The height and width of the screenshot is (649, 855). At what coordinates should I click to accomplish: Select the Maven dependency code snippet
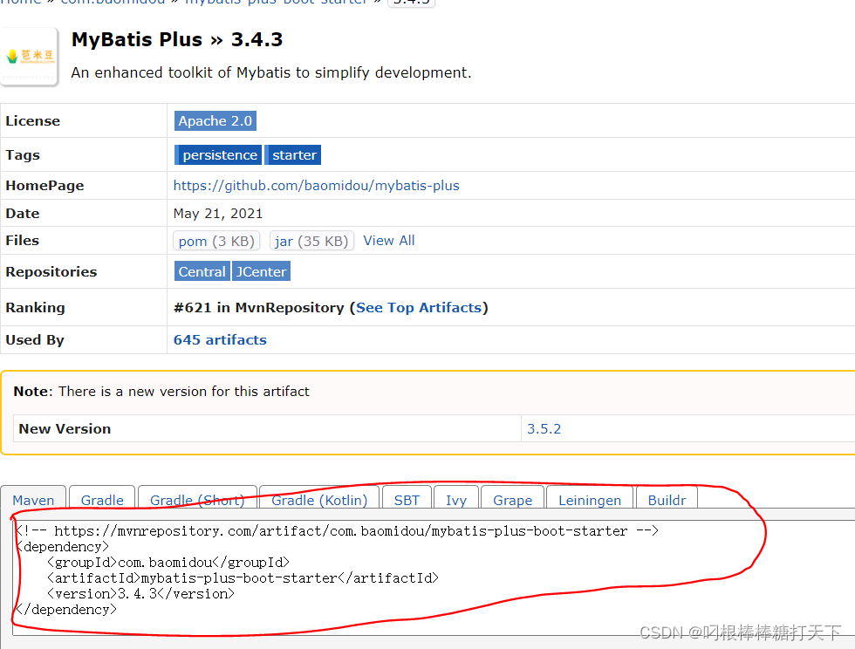[349, 570]
